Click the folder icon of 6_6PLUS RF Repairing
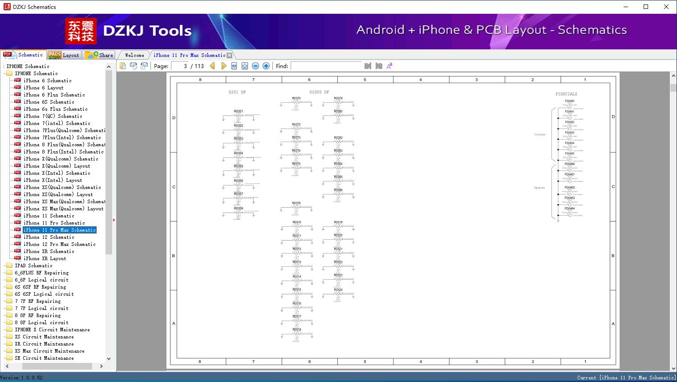The height and width of the screenshot is (382, 677). pos(9,273)
